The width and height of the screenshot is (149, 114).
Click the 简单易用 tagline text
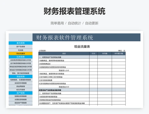tap(57, 23)
